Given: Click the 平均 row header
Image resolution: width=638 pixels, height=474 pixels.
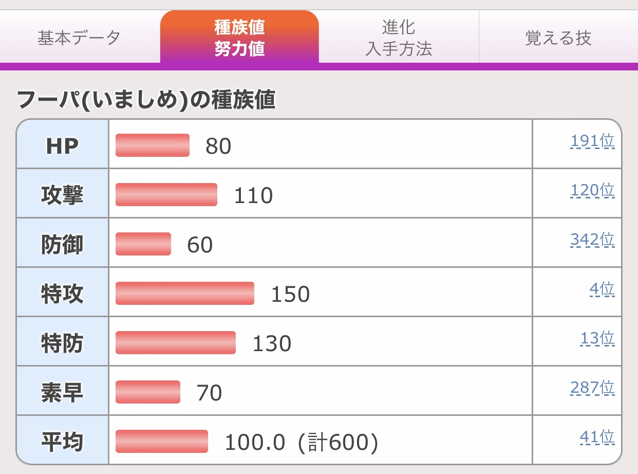Looking at the screenshot, I should [62, 442].
